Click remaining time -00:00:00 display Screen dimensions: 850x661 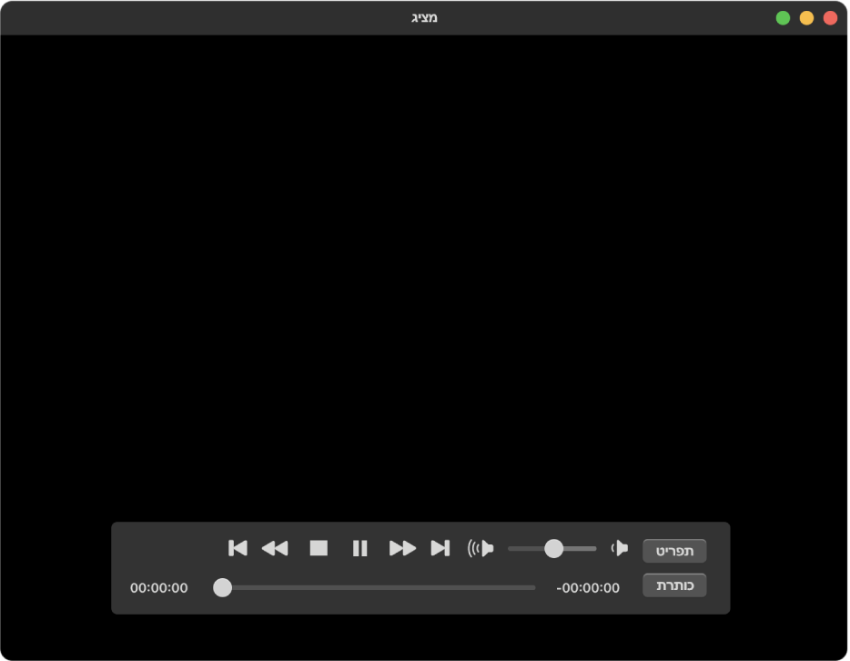(x=588, y=588)
